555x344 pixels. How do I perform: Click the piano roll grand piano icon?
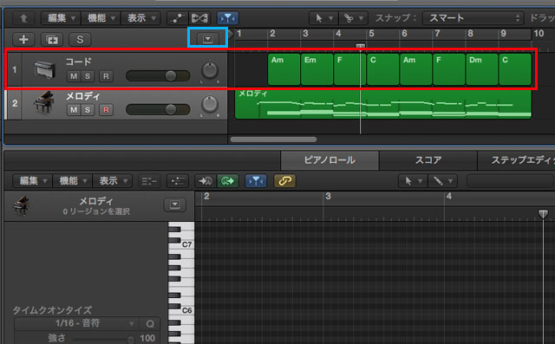click(x=21, y=205)
